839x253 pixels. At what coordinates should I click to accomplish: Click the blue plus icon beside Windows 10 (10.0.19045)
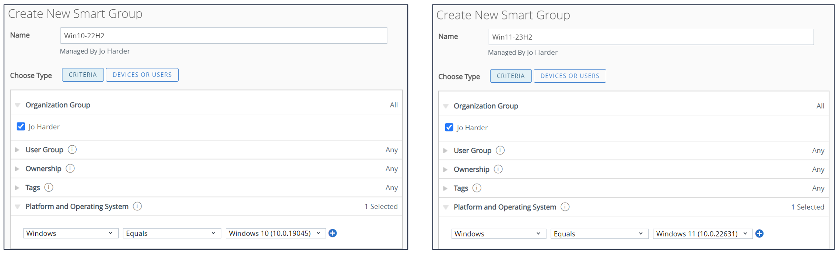click(333, 233)
